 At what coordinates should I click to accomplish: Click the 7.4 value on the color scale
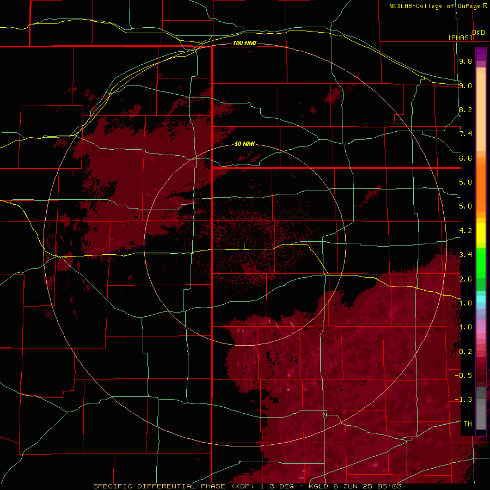465,134
